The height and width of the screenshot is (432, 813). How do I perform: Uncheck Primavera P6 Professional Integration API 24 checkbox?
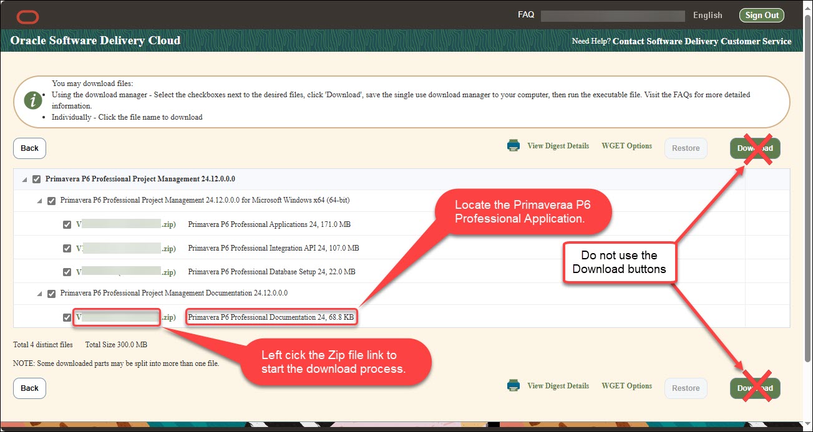(x=67, y=248)
